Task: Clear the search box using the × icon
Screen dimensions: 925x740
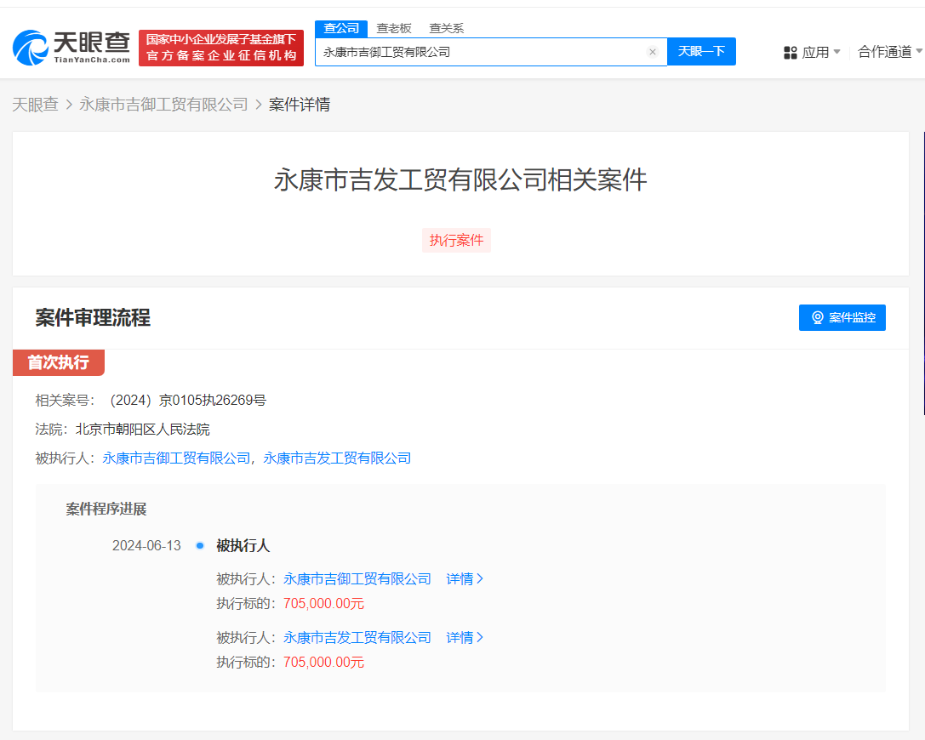Action: point(653,52)
